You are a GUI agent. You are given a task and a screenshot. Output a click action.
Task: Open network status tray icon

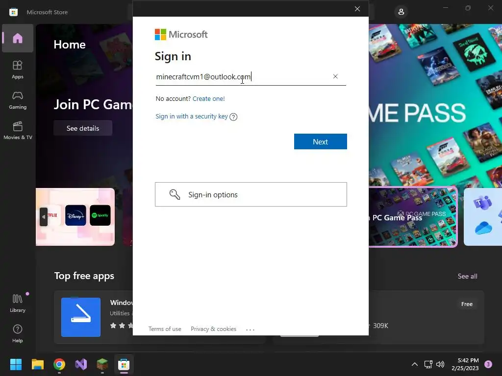click(x=428, y=364)
